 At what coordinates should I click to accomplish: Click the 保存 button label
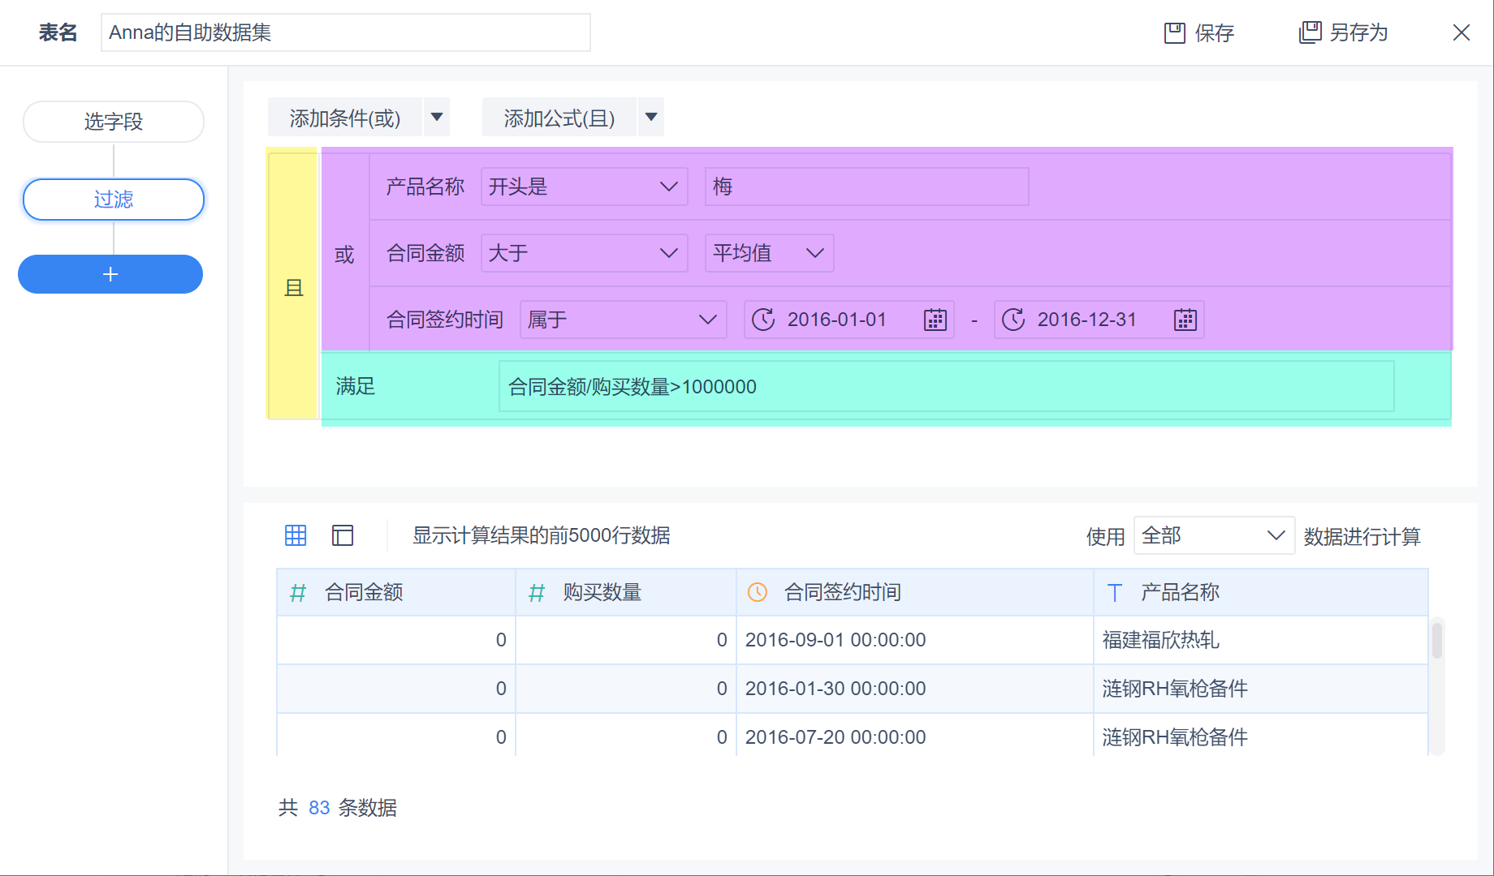1215,33
